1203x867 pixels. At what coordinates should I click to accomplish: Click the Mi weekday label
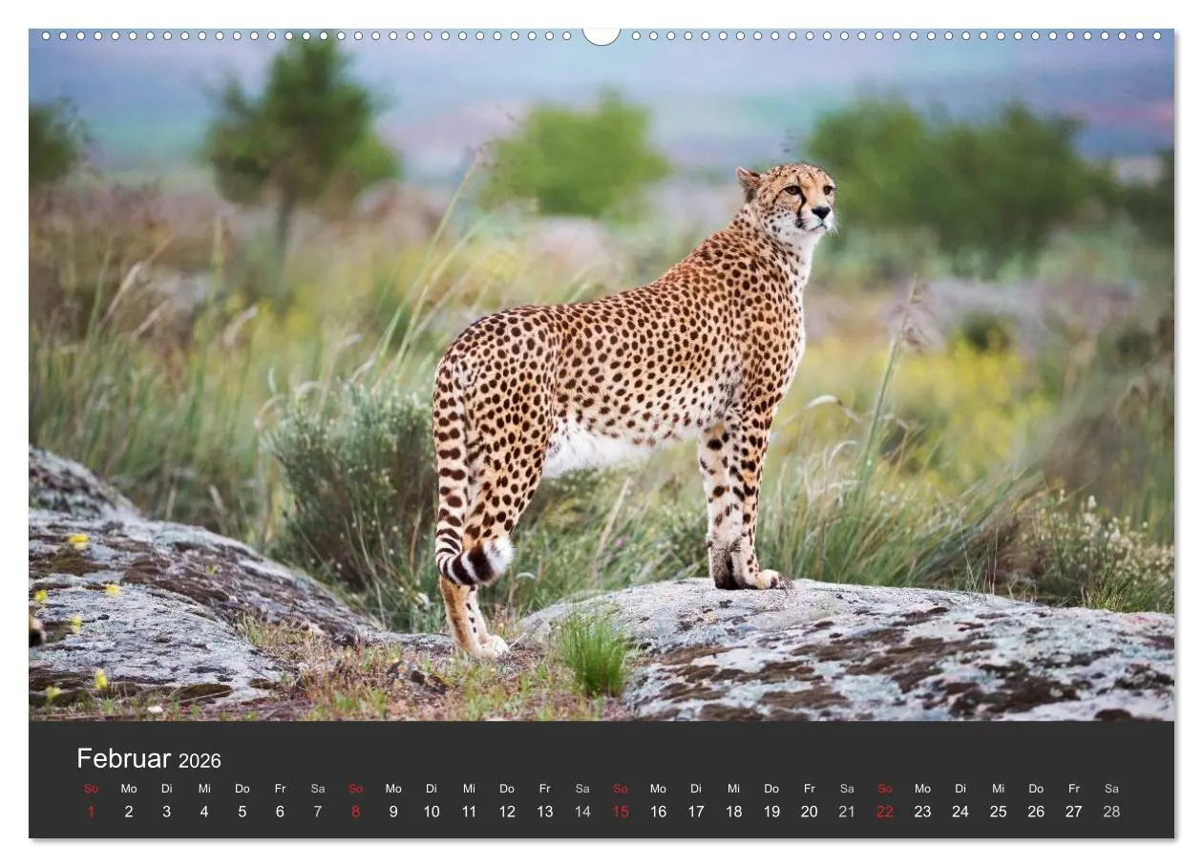204,789
